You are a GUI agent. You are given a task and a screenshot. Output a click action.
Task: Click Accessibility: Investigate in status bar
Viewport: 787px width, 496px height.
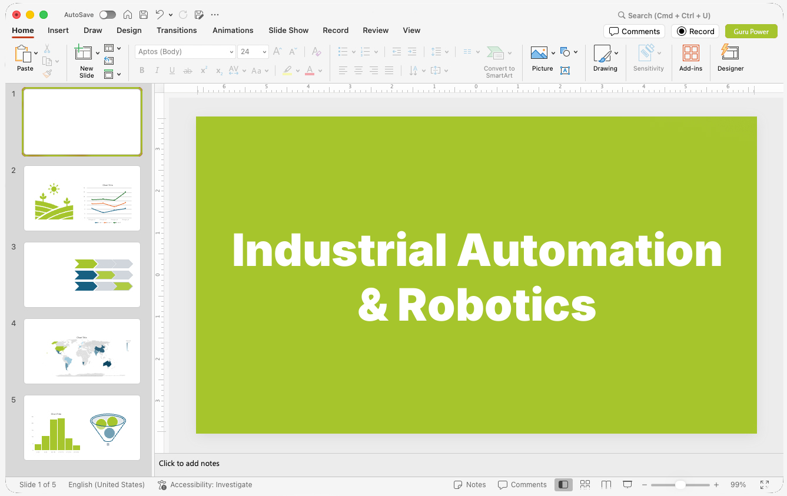point(205,485)
